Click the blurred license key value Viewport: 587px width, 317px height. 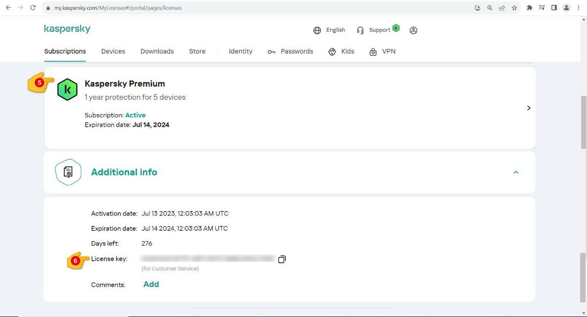tap(207, 258)
